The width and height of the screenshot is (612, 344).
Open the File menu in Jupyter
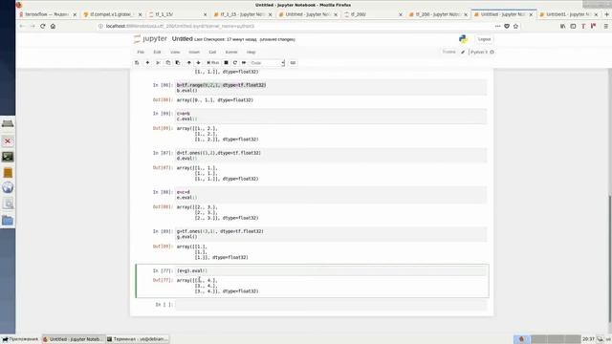click(141, 52)
